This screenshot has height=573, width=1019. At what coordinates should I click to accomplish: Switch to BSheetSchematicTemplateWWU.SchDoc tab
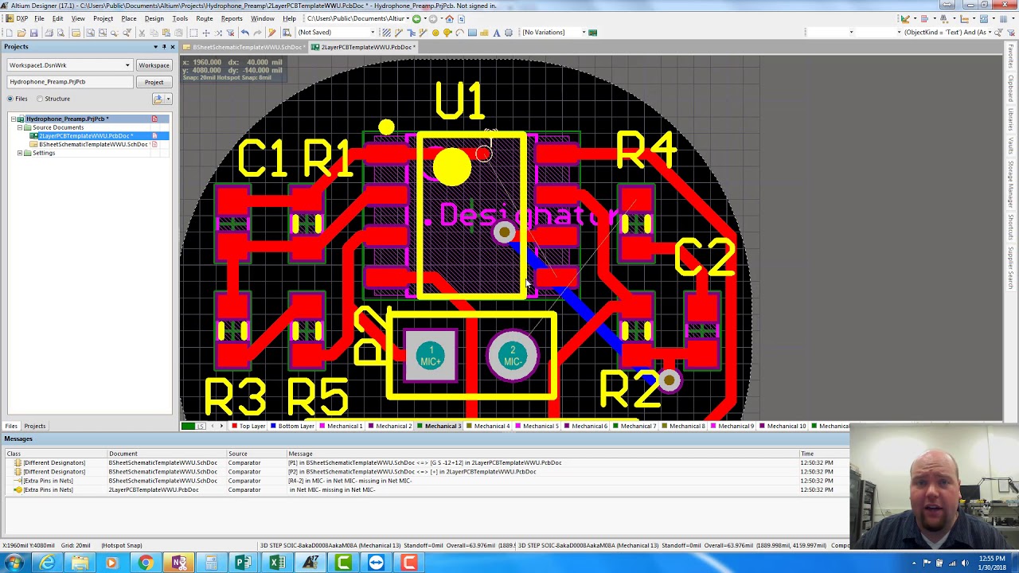244,47
